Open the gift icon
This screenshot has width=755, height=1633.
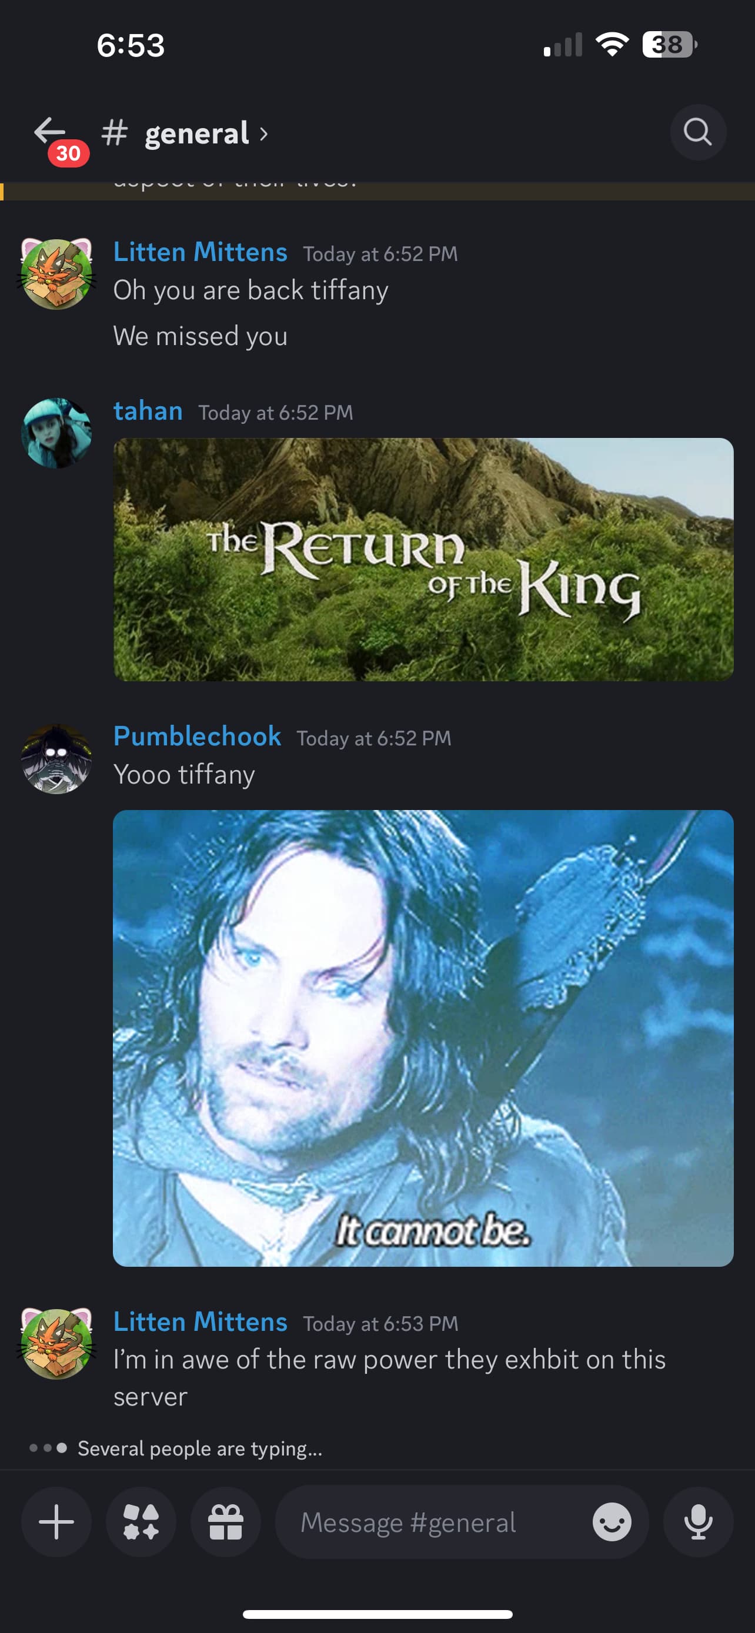226,1522
